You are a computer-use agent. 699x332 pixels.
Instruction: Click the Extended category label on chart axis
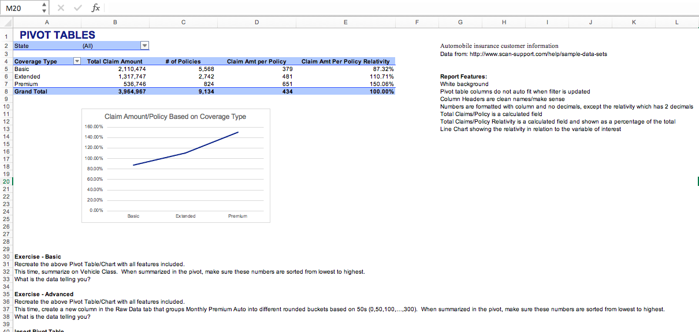point(185,216)
